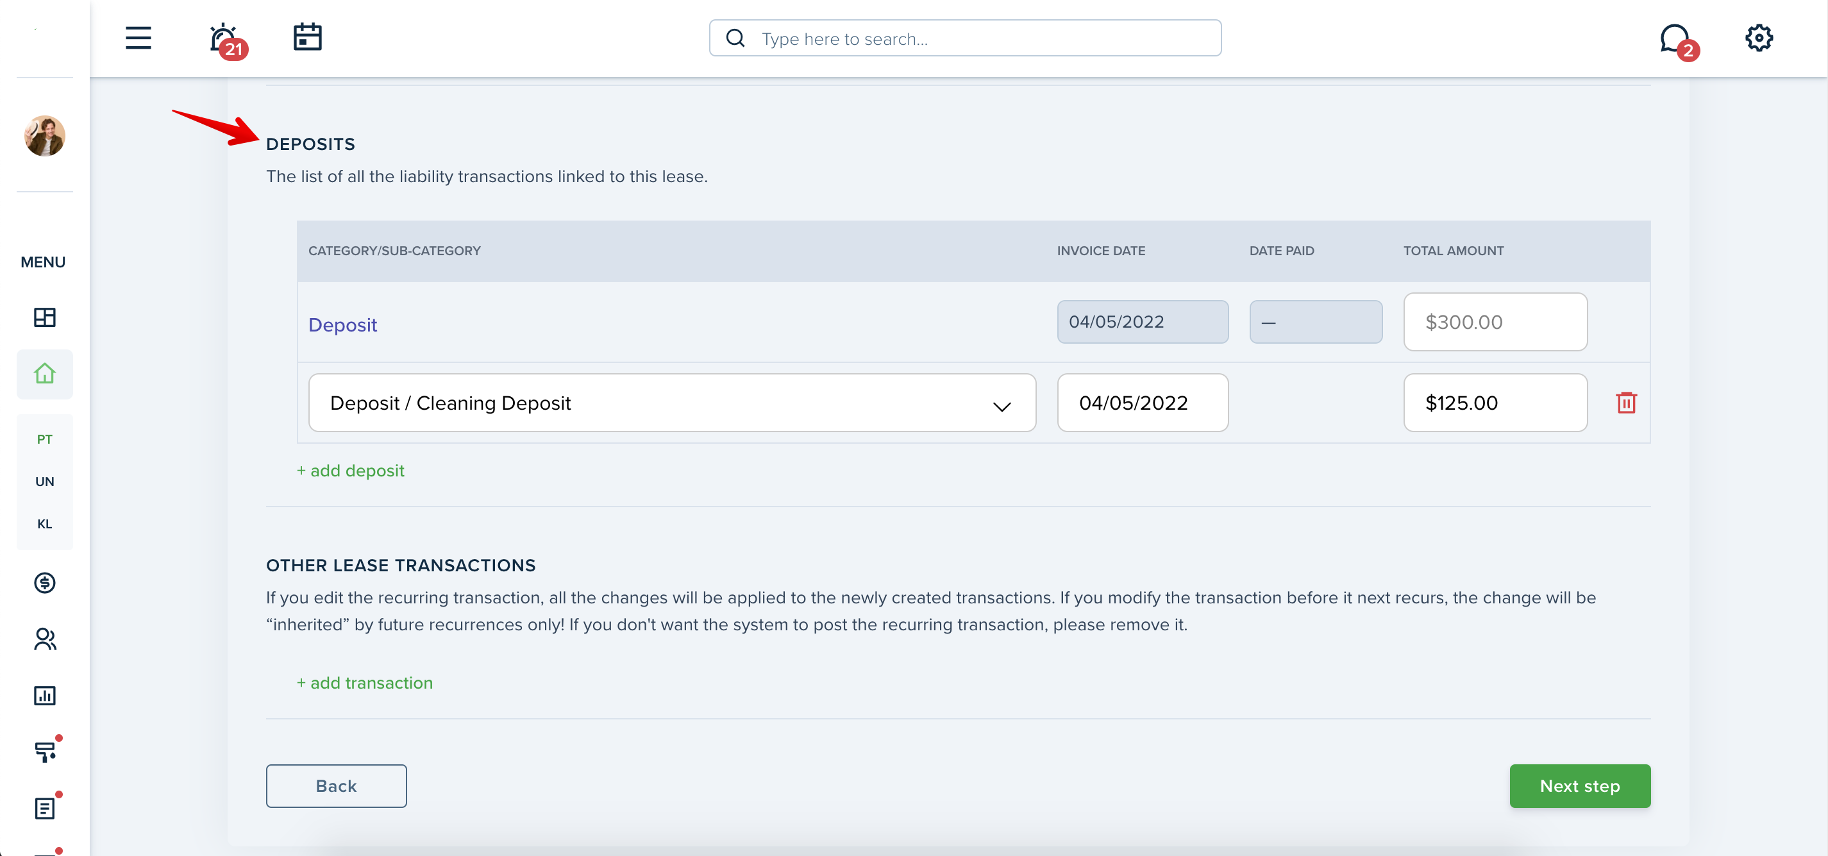Click the OTHER LEASE TRANSACTIONS heading
Viewport: 1828px width, 856px height.
pos(401,566)
